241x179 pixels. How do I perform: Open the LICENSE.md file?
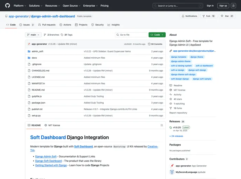(38, 77)
